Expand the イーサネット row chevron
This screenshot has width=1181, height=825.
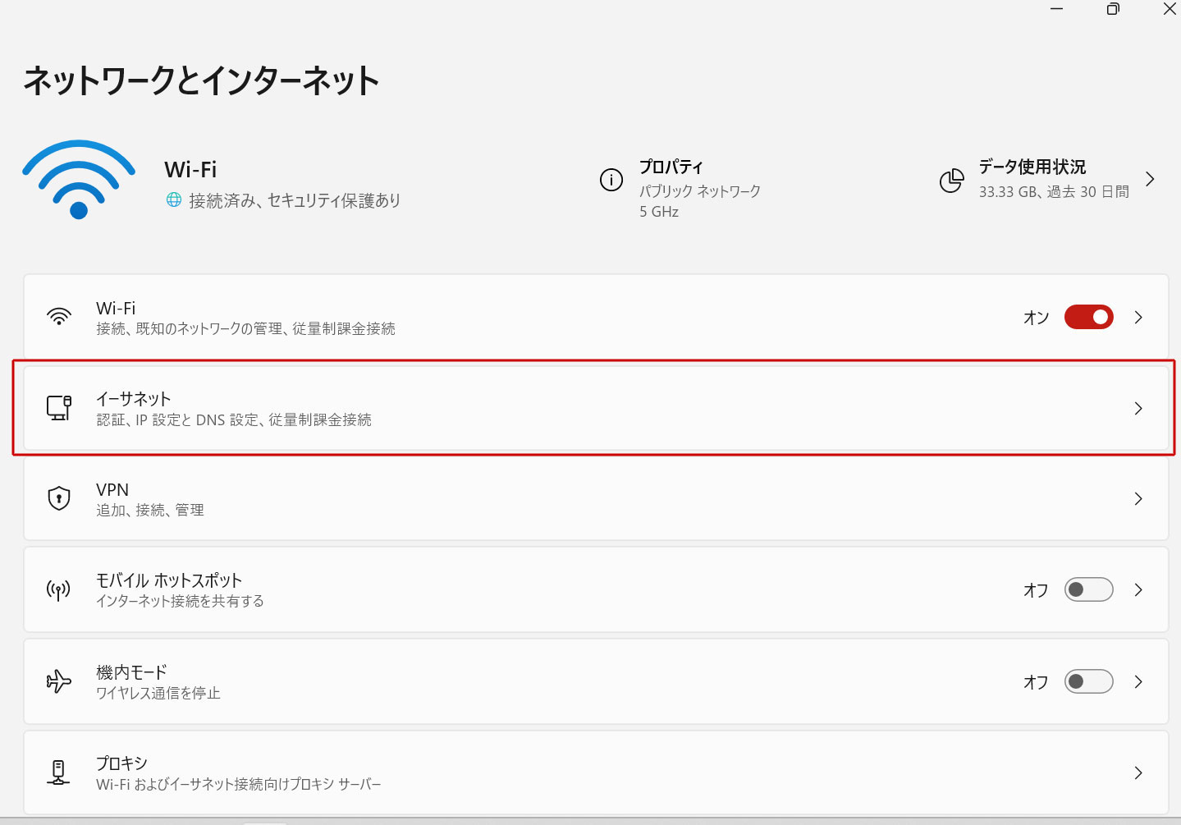tap(1138, 408)
